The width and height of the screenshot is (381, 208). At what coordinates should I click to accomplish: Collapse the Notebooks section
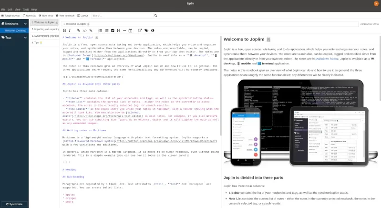click(x=25, y=23)
